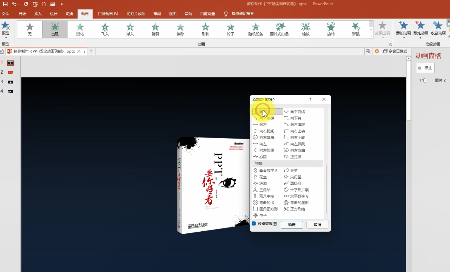Click the motion path list scrollbar
This screenshot has width=450, height=272.
326,189
